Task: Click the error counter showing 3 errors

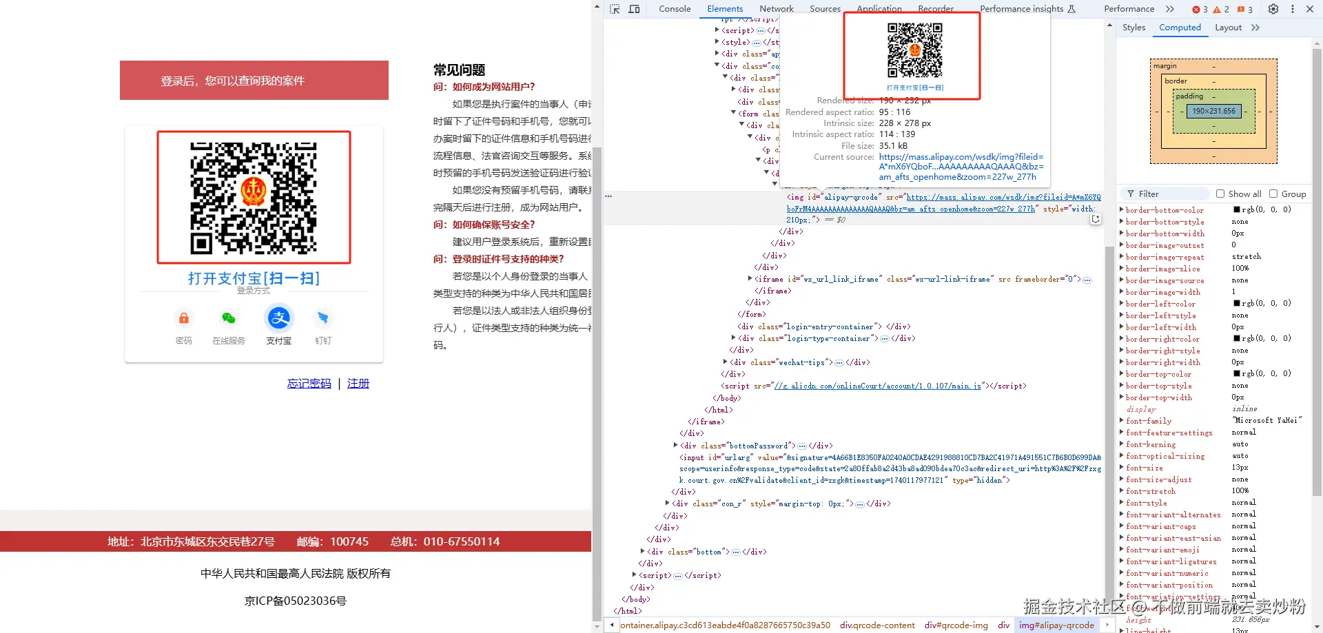Action: pyautogui.click(x=1199, y=10)
